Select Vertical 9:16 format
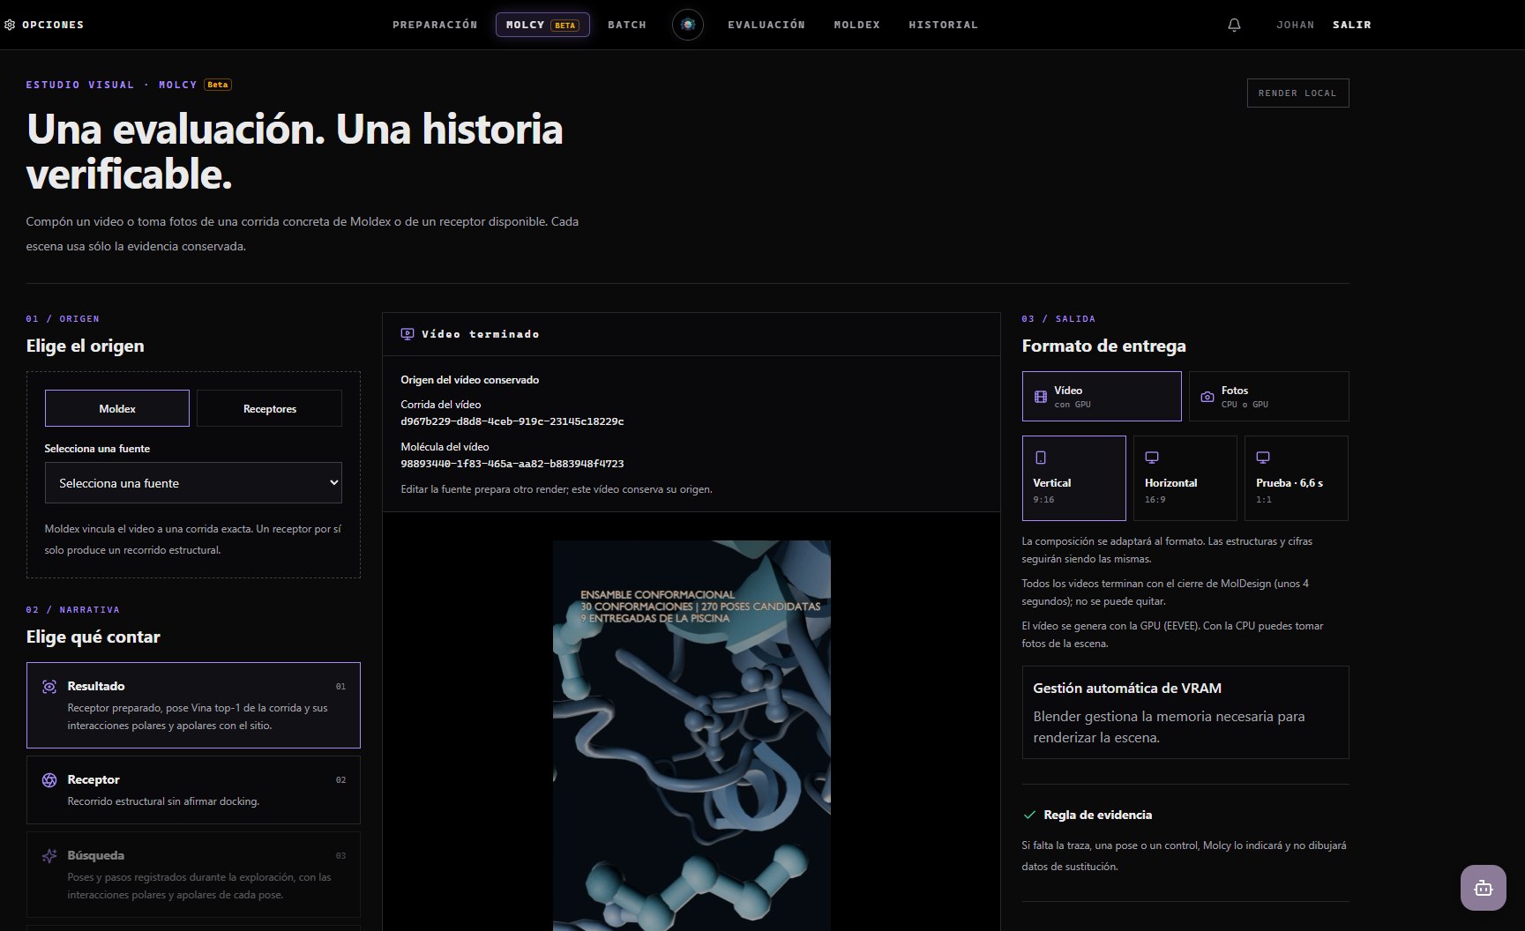The width and height of the screenshot is (1525, 931). point(1074,478)
